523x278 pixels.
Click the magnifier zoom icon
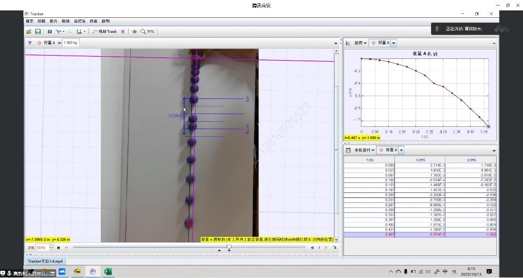click(143, 32)
